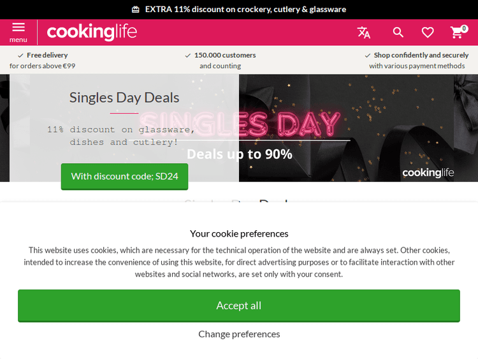Image resolution: width=478 pixels, height=359 pixels.
Task: Go to homepage via cookinglife header logo
Action: (x=92, y=31)
